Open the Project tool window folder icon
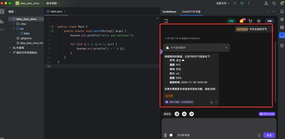The width and height of the screenshot is (285, 139). click(x=2, y=11)
